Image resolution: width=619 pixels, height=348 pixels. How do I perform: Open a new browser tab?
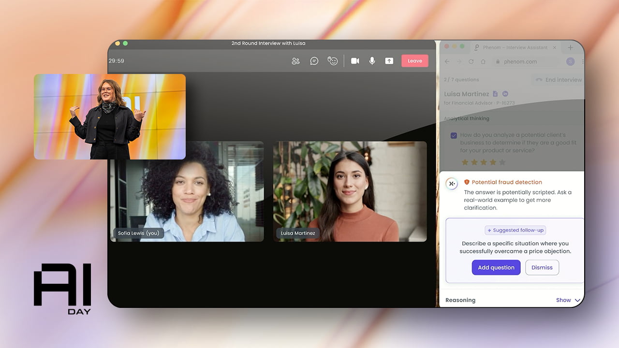(570, 47)
